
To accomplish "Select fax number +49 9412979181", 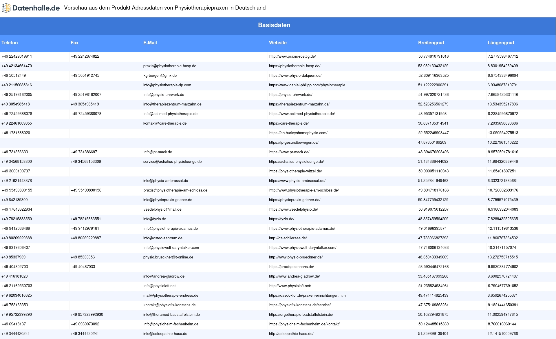I will (85, 229).
